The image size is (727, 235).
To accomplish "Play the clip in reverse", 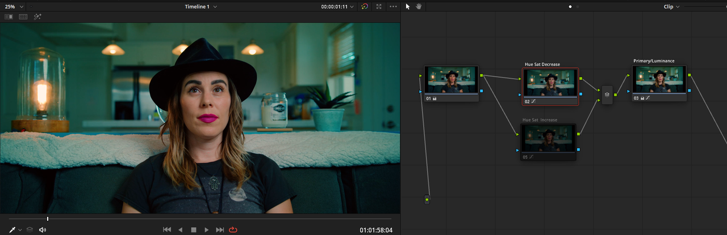I will click(x=181, y=229).
